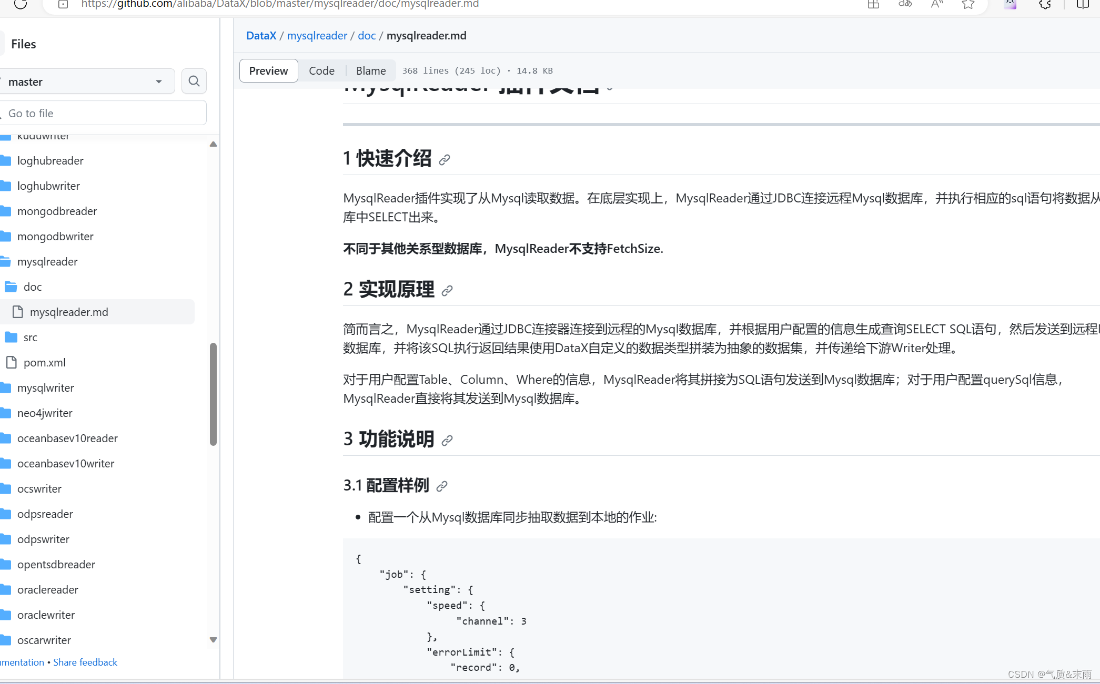Switch to the Preview tab
This screenshot has height=684, width=1100.
(268, 70)
